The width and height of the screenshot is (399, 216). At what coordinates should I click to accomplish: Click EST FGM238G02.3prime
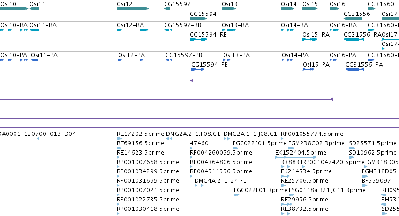tap(316, 143)
